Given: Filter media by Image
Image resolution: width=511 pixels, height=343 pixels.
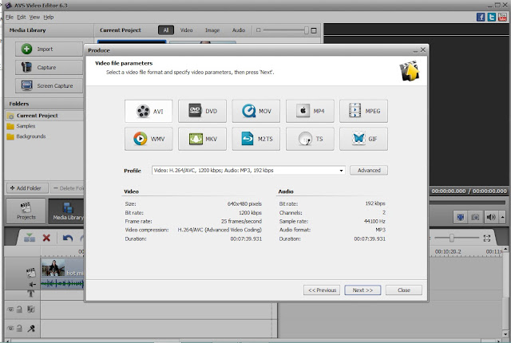Looking at the screenshot, I should (212, 30).
